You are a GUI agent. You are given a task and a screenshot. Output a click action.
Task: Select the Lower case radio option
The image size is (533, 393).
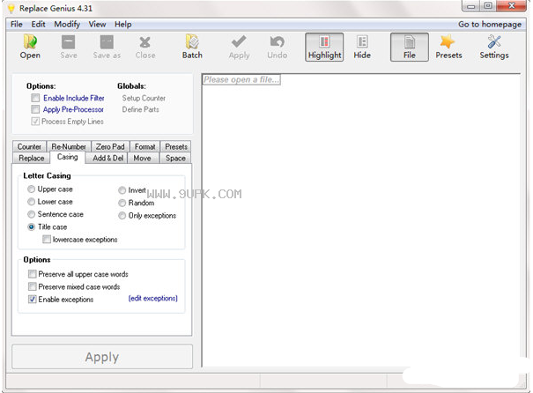point(31,202)
